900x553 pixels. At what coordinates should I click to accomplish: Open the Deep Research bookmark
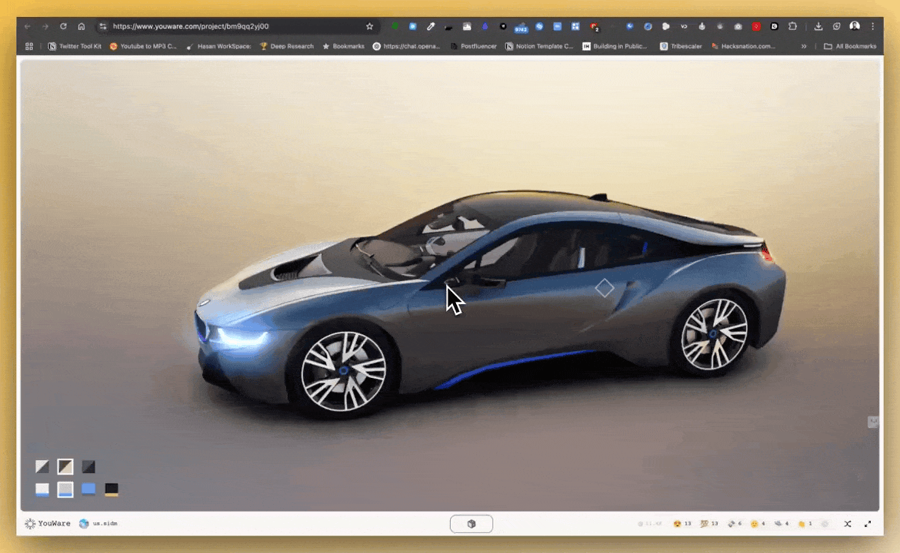[x=286, y=46]
